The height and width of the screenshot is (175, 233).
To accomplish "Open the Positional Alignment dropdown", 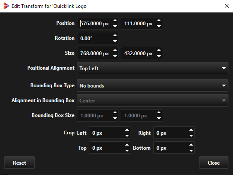I will [x=153, y=68].
